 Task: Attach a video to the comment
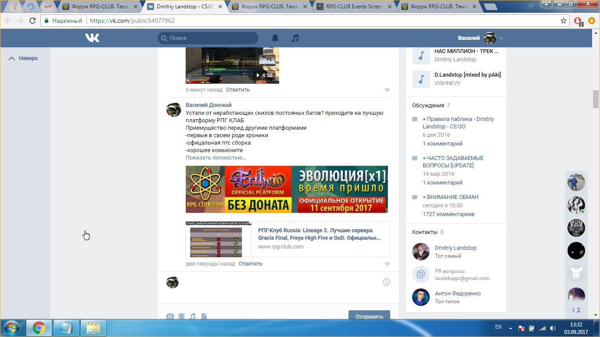181,316
